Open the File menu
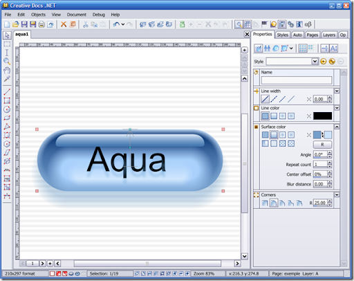The height and width of the screenshot is (281, 354). [x=8, y=15]
